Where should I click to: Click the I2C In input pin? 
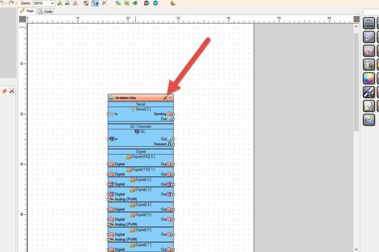coord(108,139)
